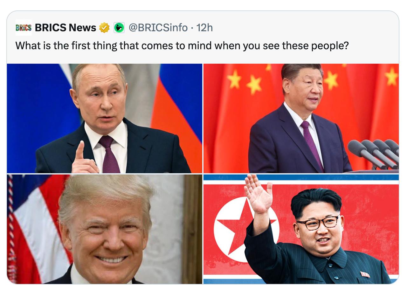The image size is (407, 289).
Task: Open the BRICS News display name
Action: click(66, 28)
